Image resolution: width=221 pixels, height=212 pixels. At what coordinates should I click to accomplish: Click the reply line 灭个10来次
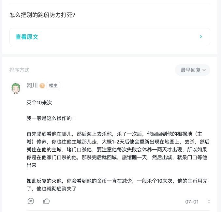click(x=39, y=102)
